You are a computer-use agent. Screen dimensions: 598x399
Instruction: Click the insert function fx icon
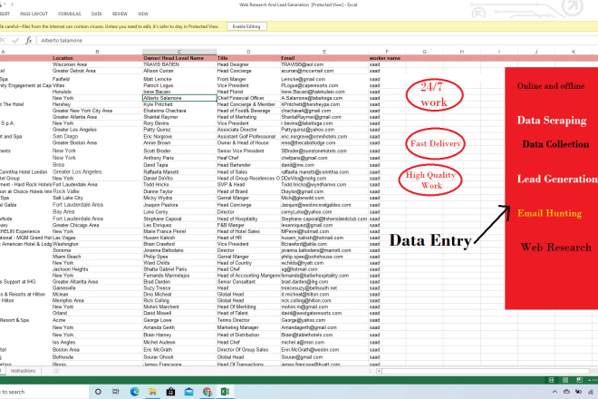point(29,40)
